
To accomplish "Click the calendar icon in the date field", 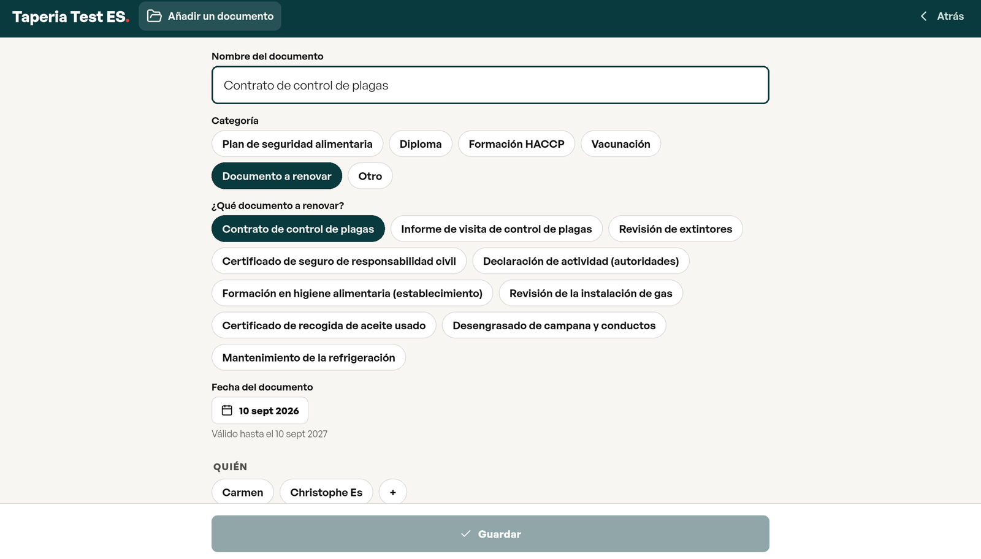I will point(227,410).
